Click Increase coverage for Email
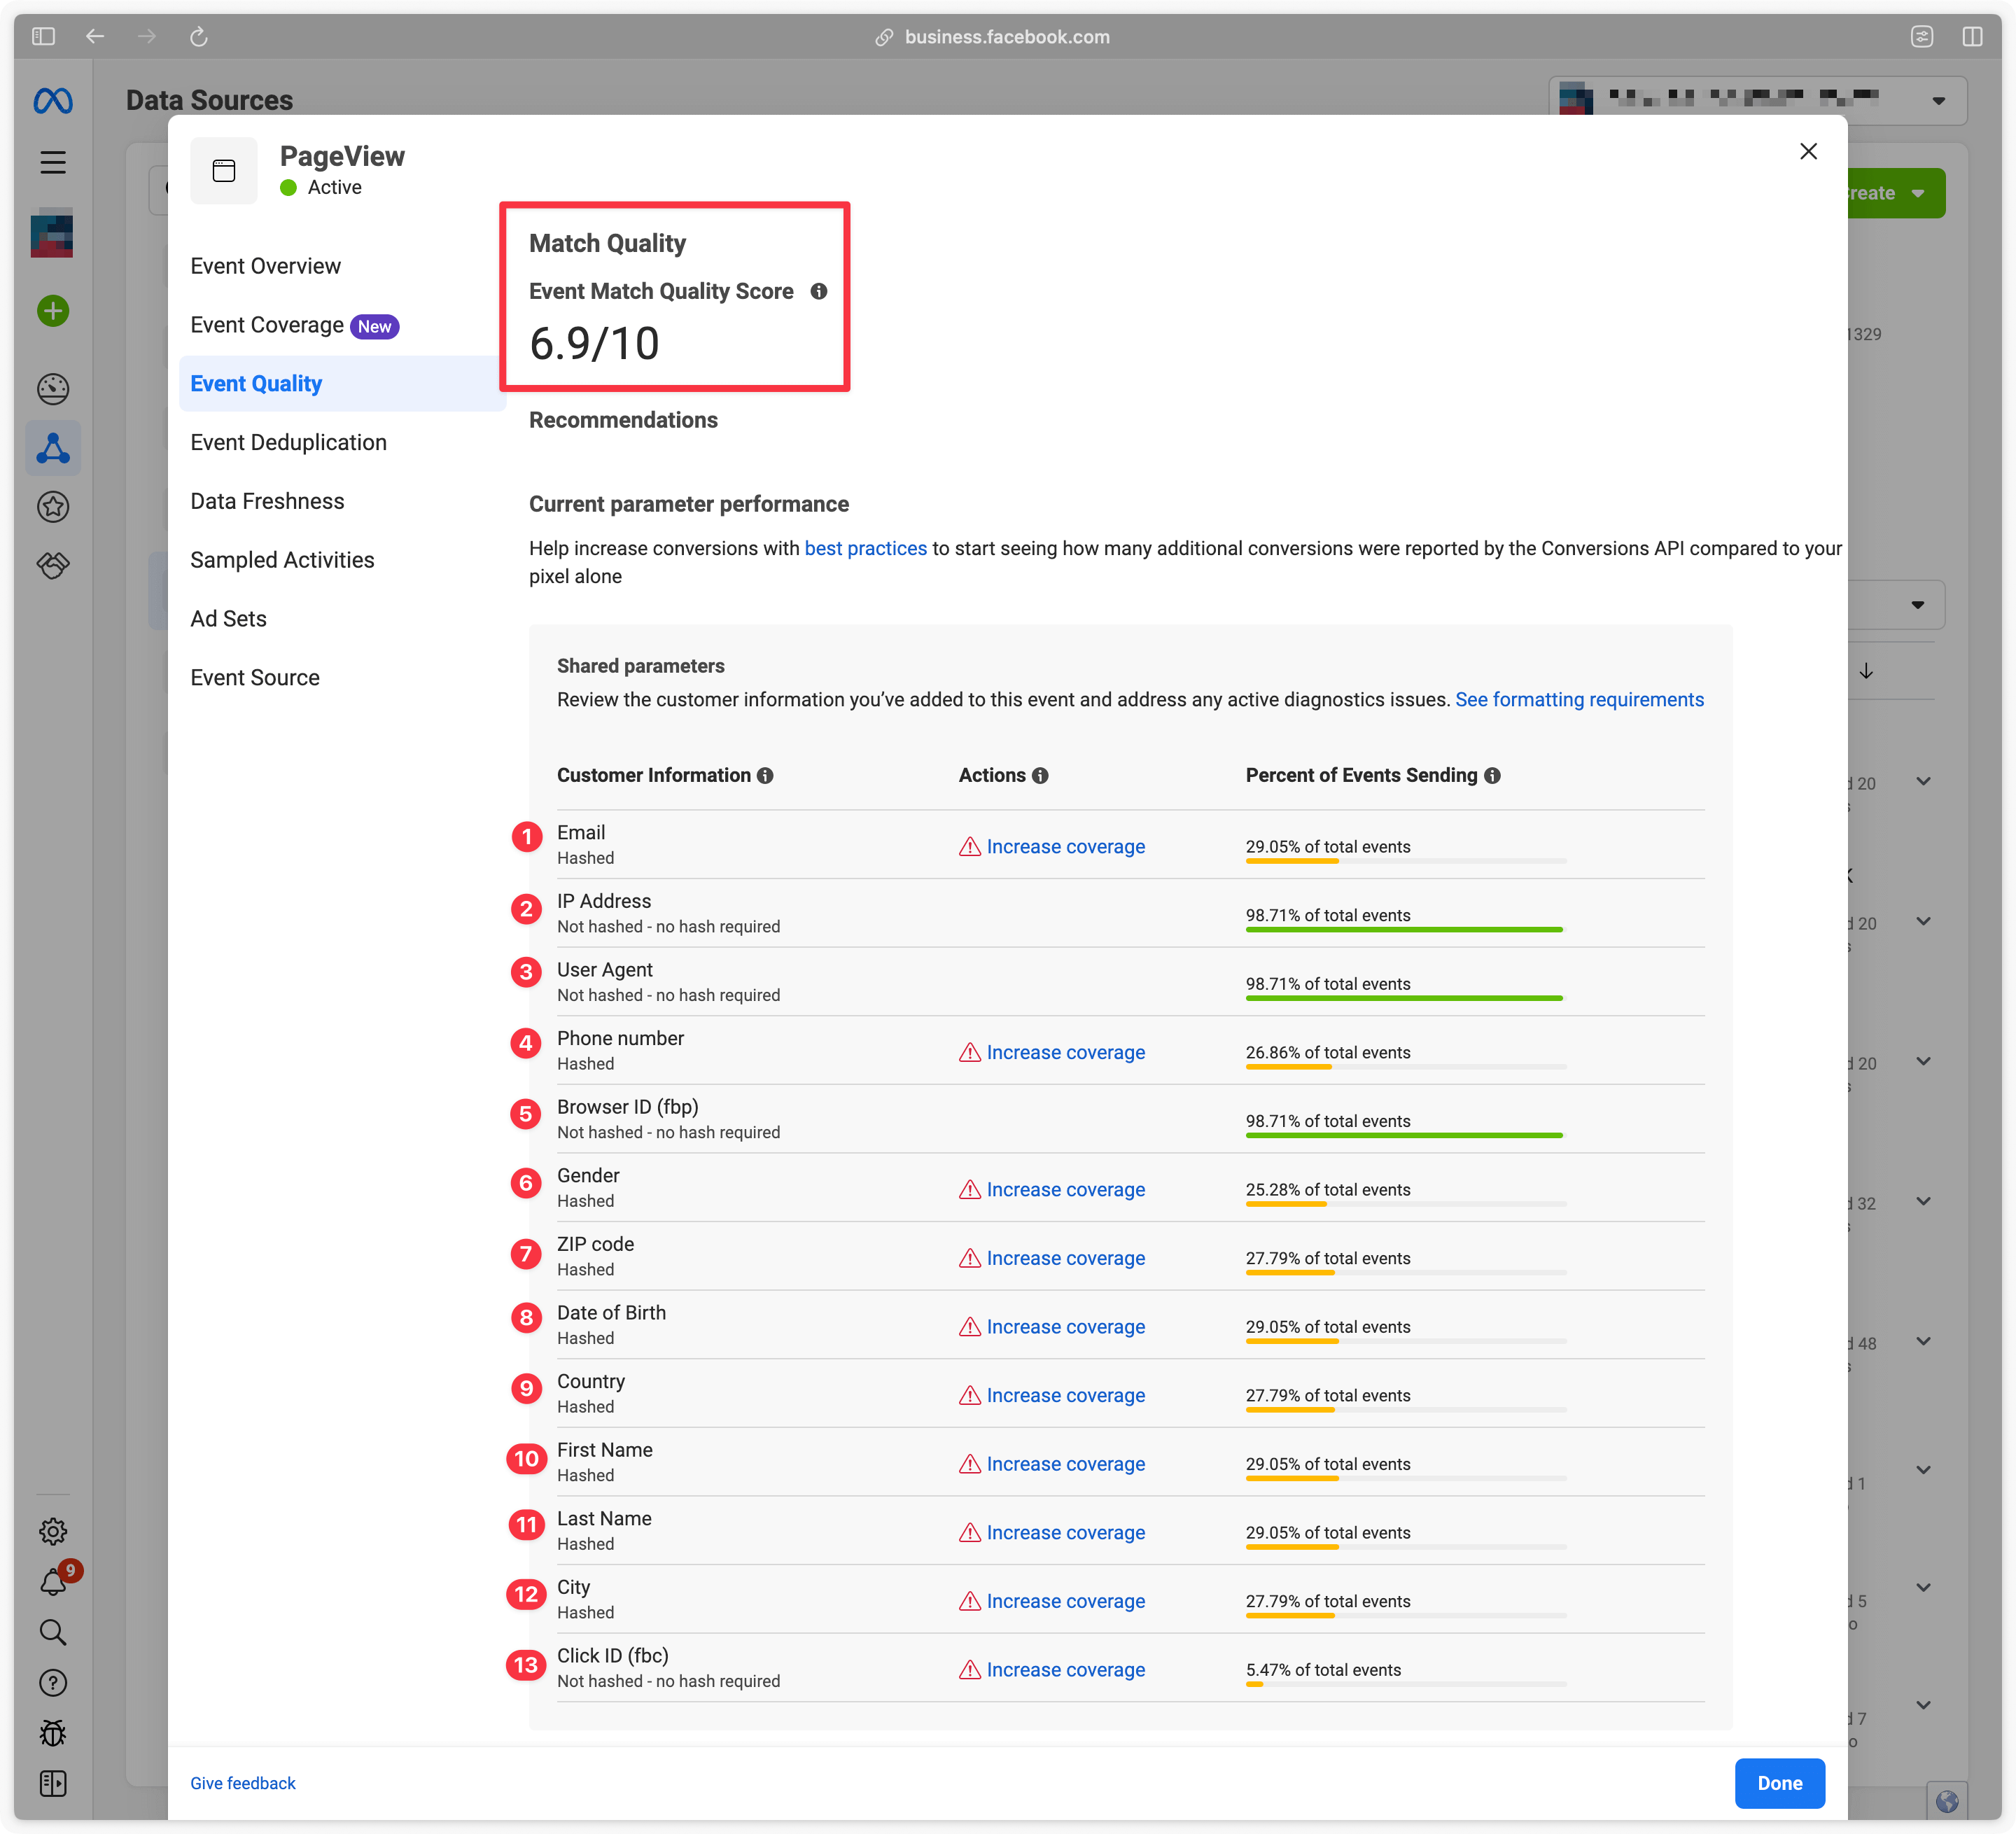2016x1834 pixels. (x=1065, y=847)
